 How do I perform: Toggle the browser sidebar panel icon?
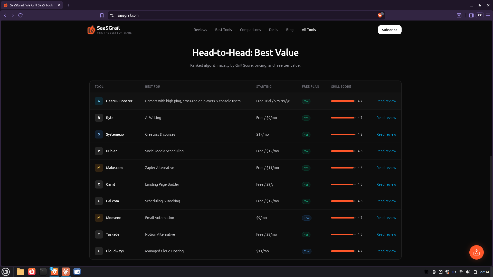coord(471,15)
